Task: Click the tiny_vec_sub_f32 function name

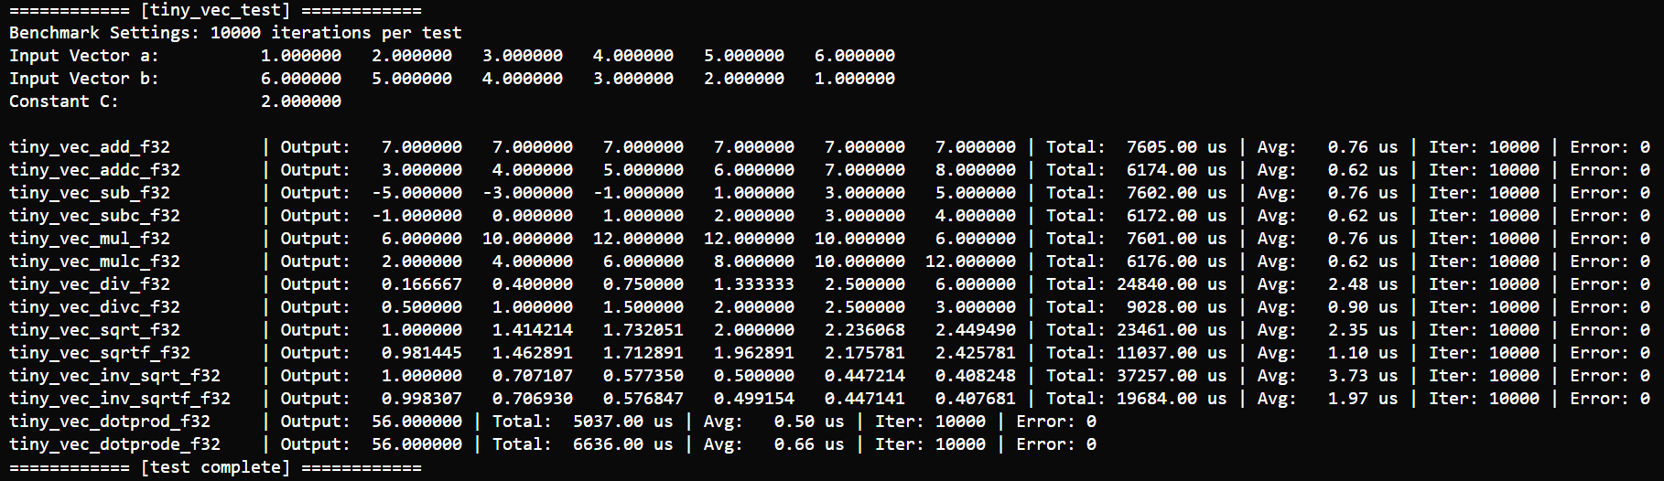Action: (x=90, y=193)
